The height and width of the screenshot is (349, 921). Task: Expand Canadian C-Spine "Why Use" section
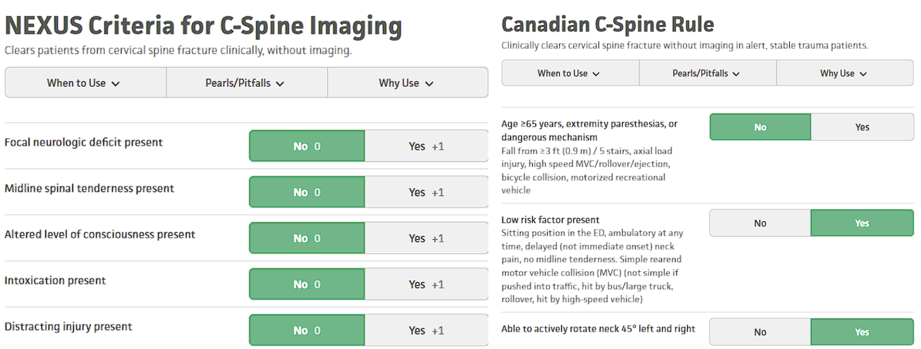pyautogui.click(x=844, y=73)
